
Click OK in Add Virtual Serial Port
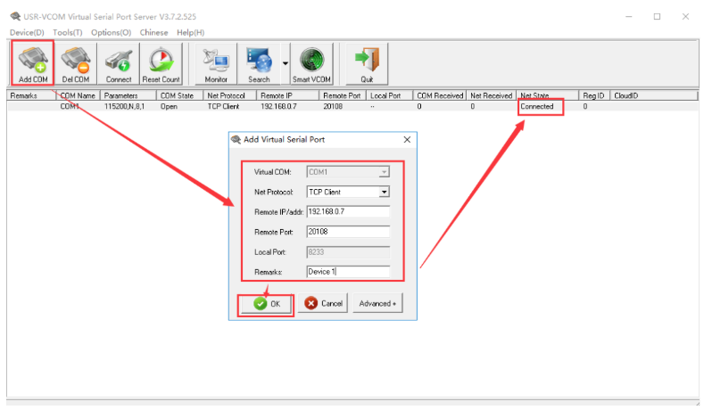pos(267,304)
